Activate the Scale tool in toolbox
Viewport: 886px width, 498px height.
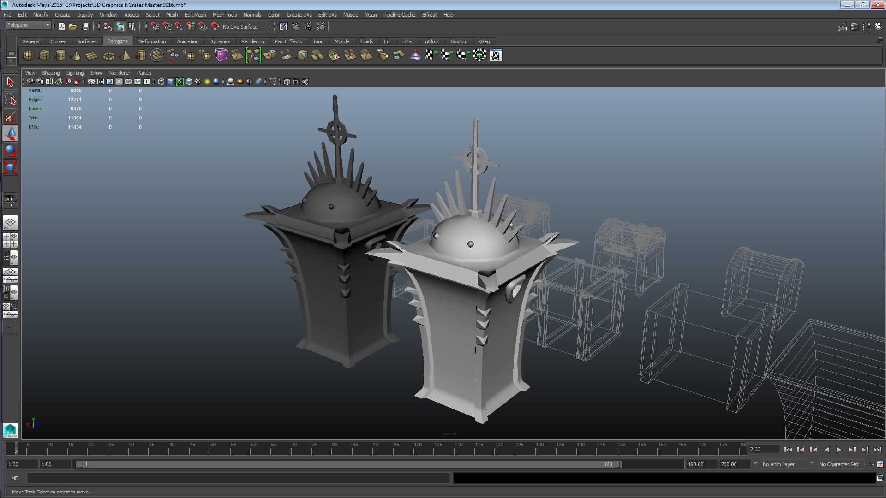click(10, 167)
